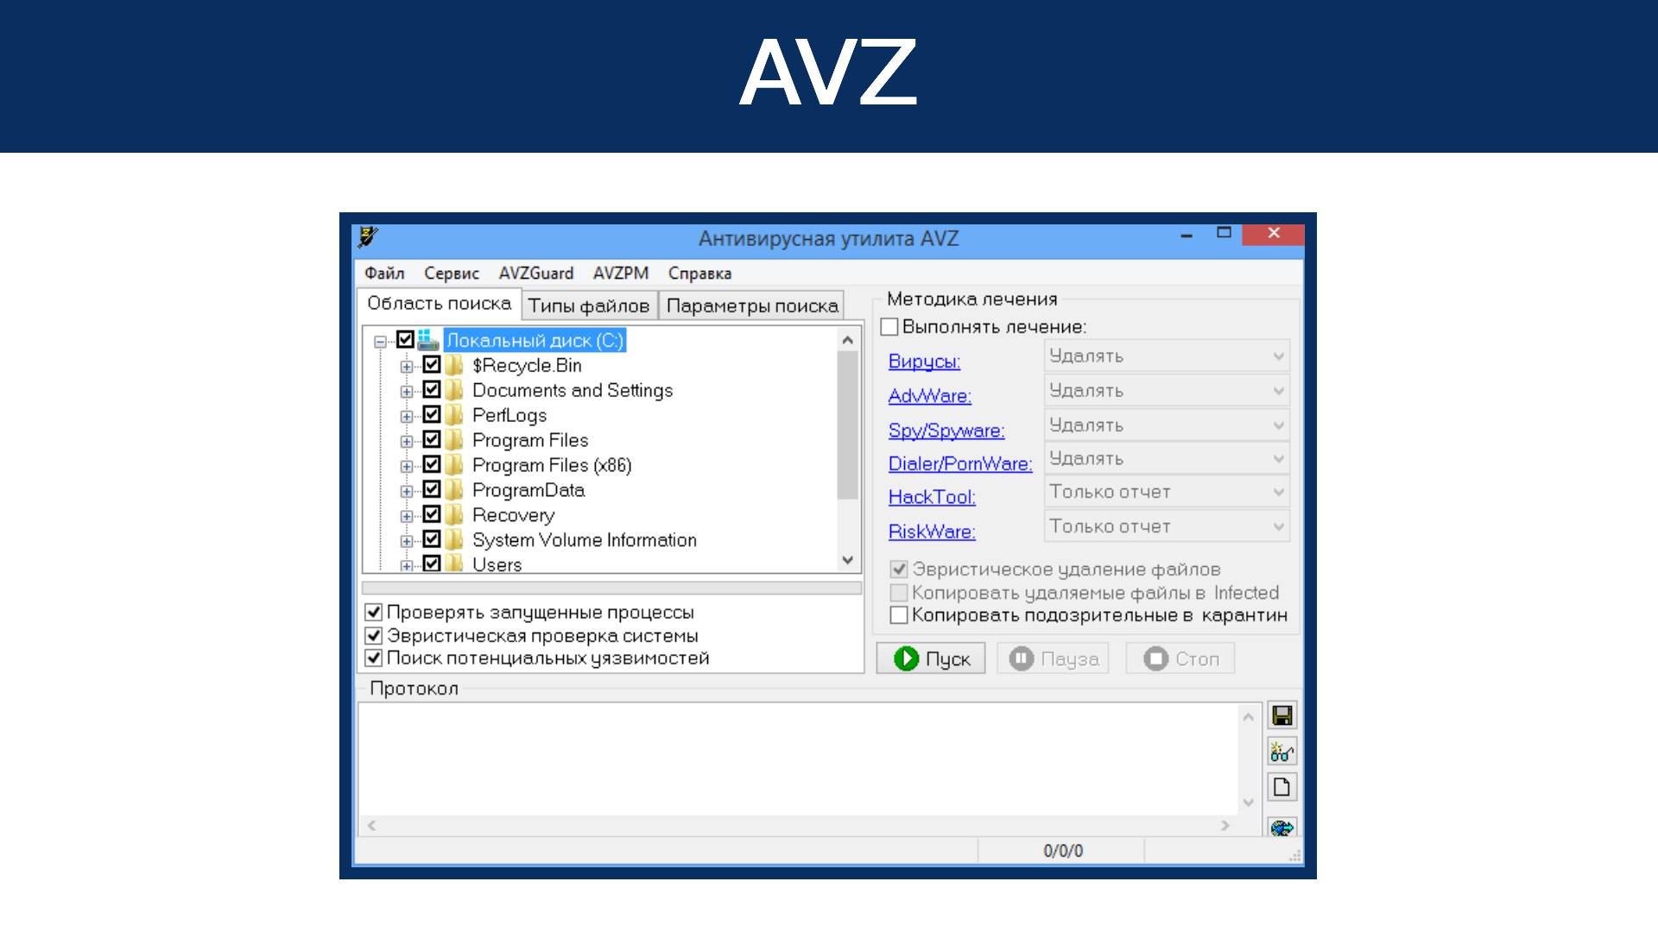Viewport: 1658px width, 932px height.
Task: Select the Users folder tree item
Action: [497, 564]
